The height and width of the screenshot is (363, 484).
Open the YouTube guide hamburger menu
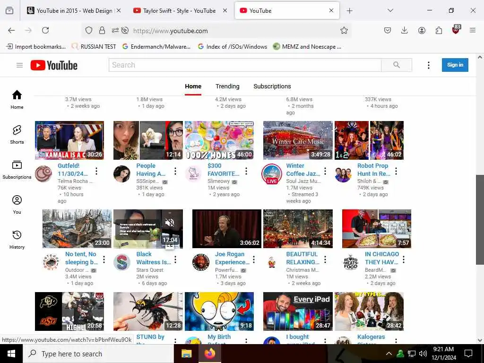click(x=19, y=65)
